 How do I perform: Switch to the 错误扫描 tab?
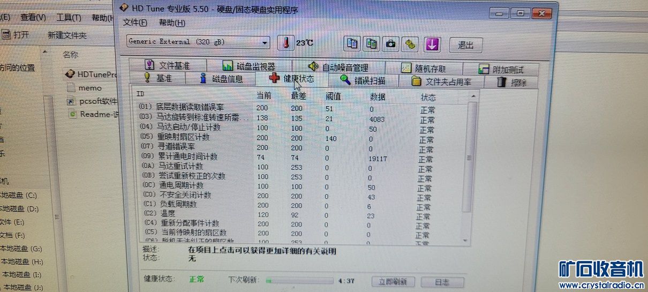pos(363,81)
